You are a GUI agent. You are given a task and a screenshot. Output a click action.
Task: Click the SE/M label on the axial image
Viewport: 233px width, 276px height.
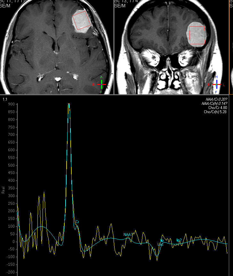pos(4,6)
